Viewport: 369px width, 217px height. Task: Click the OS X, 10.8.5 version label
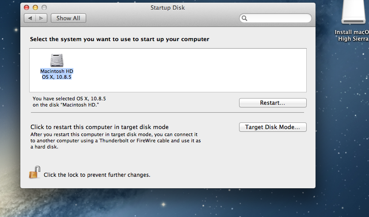57,77
